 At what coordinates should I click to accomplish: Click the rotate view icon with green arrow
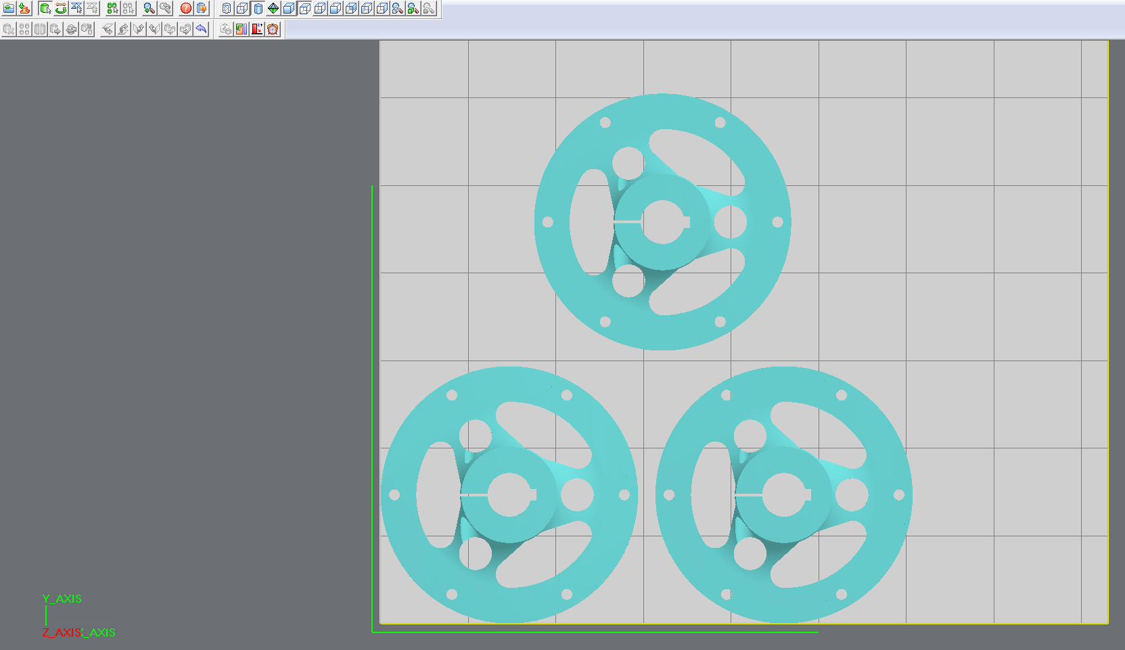pos(61,9)
